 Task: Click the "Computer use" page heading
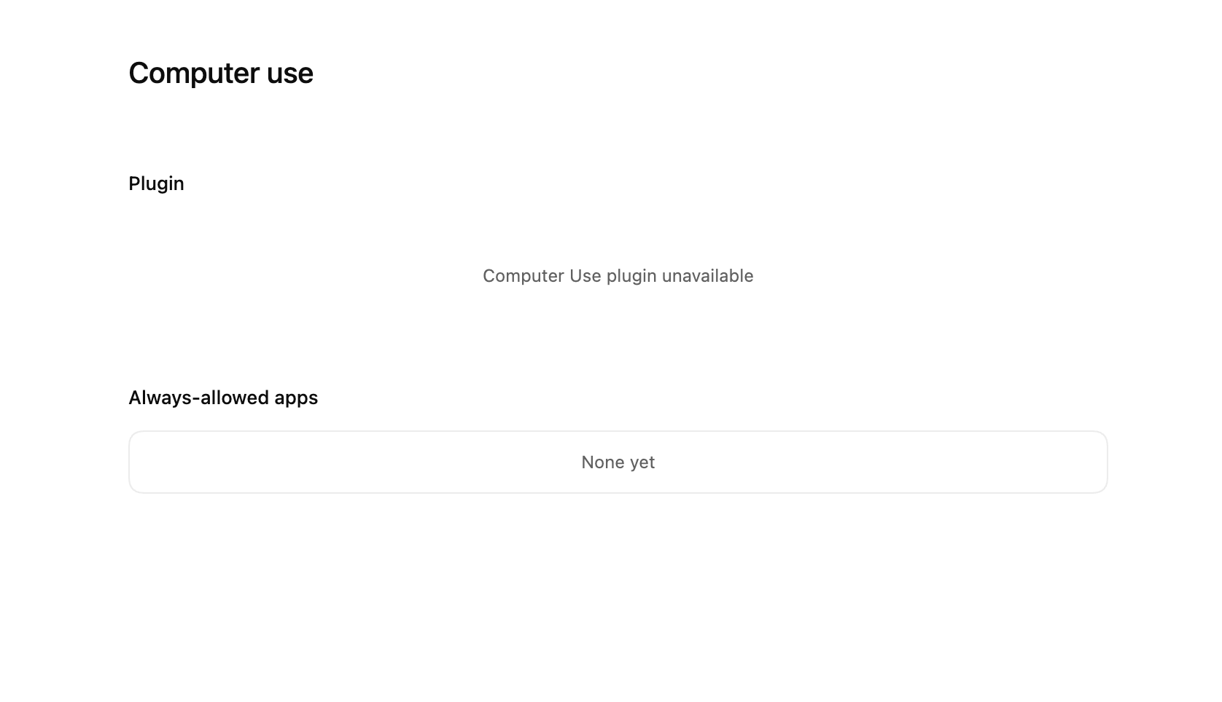[220, 74]
